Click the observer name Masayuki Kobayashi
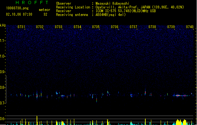197x125 pixels. click(x=112, y=3)
